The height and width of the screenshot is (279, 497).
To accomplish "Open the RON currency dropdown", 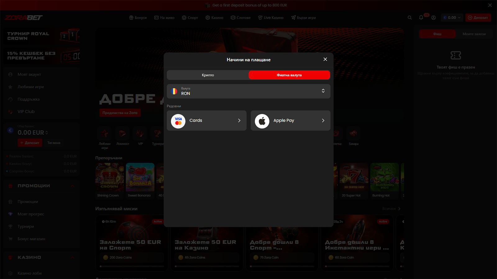I will [248, 91].
